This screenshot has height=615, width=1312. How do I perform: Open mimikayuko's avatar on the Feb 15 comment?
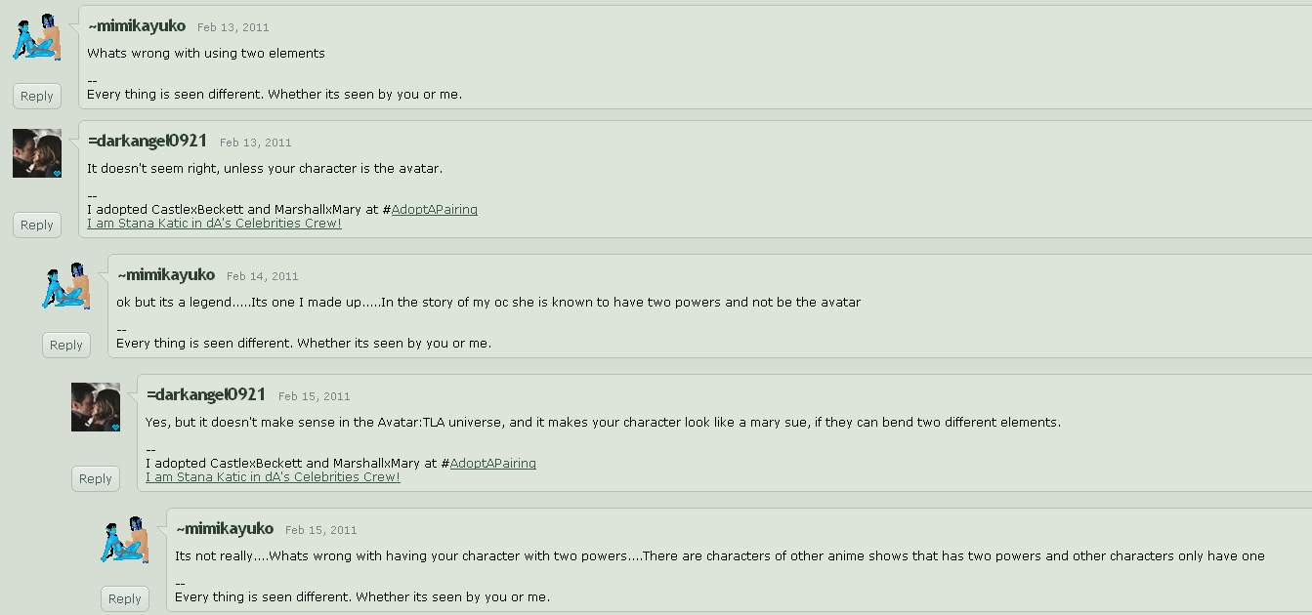(125, 540)
